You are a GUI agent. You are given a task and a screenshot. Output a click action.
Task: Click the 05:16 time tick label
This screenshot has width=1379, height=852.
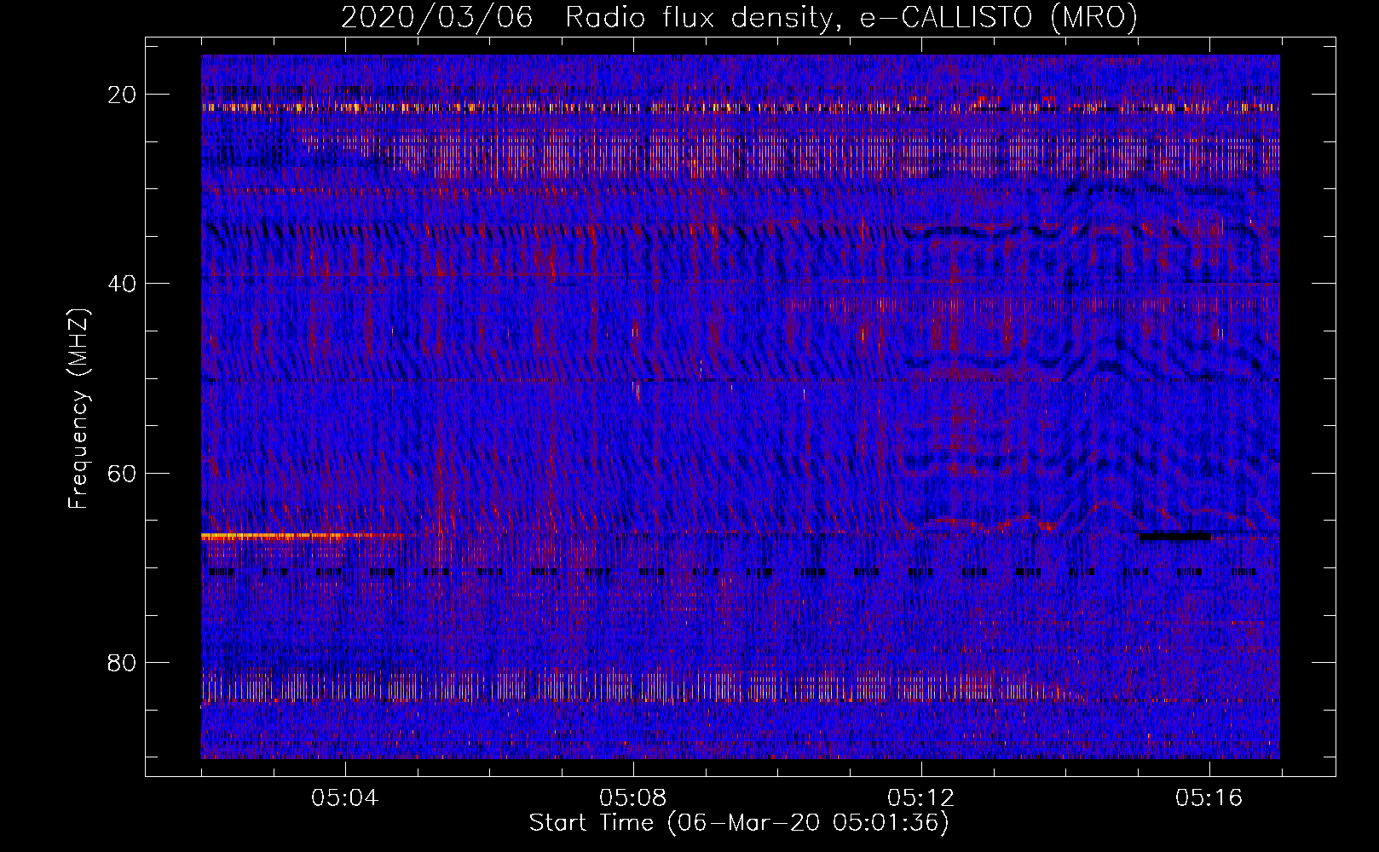[1209, 798]
